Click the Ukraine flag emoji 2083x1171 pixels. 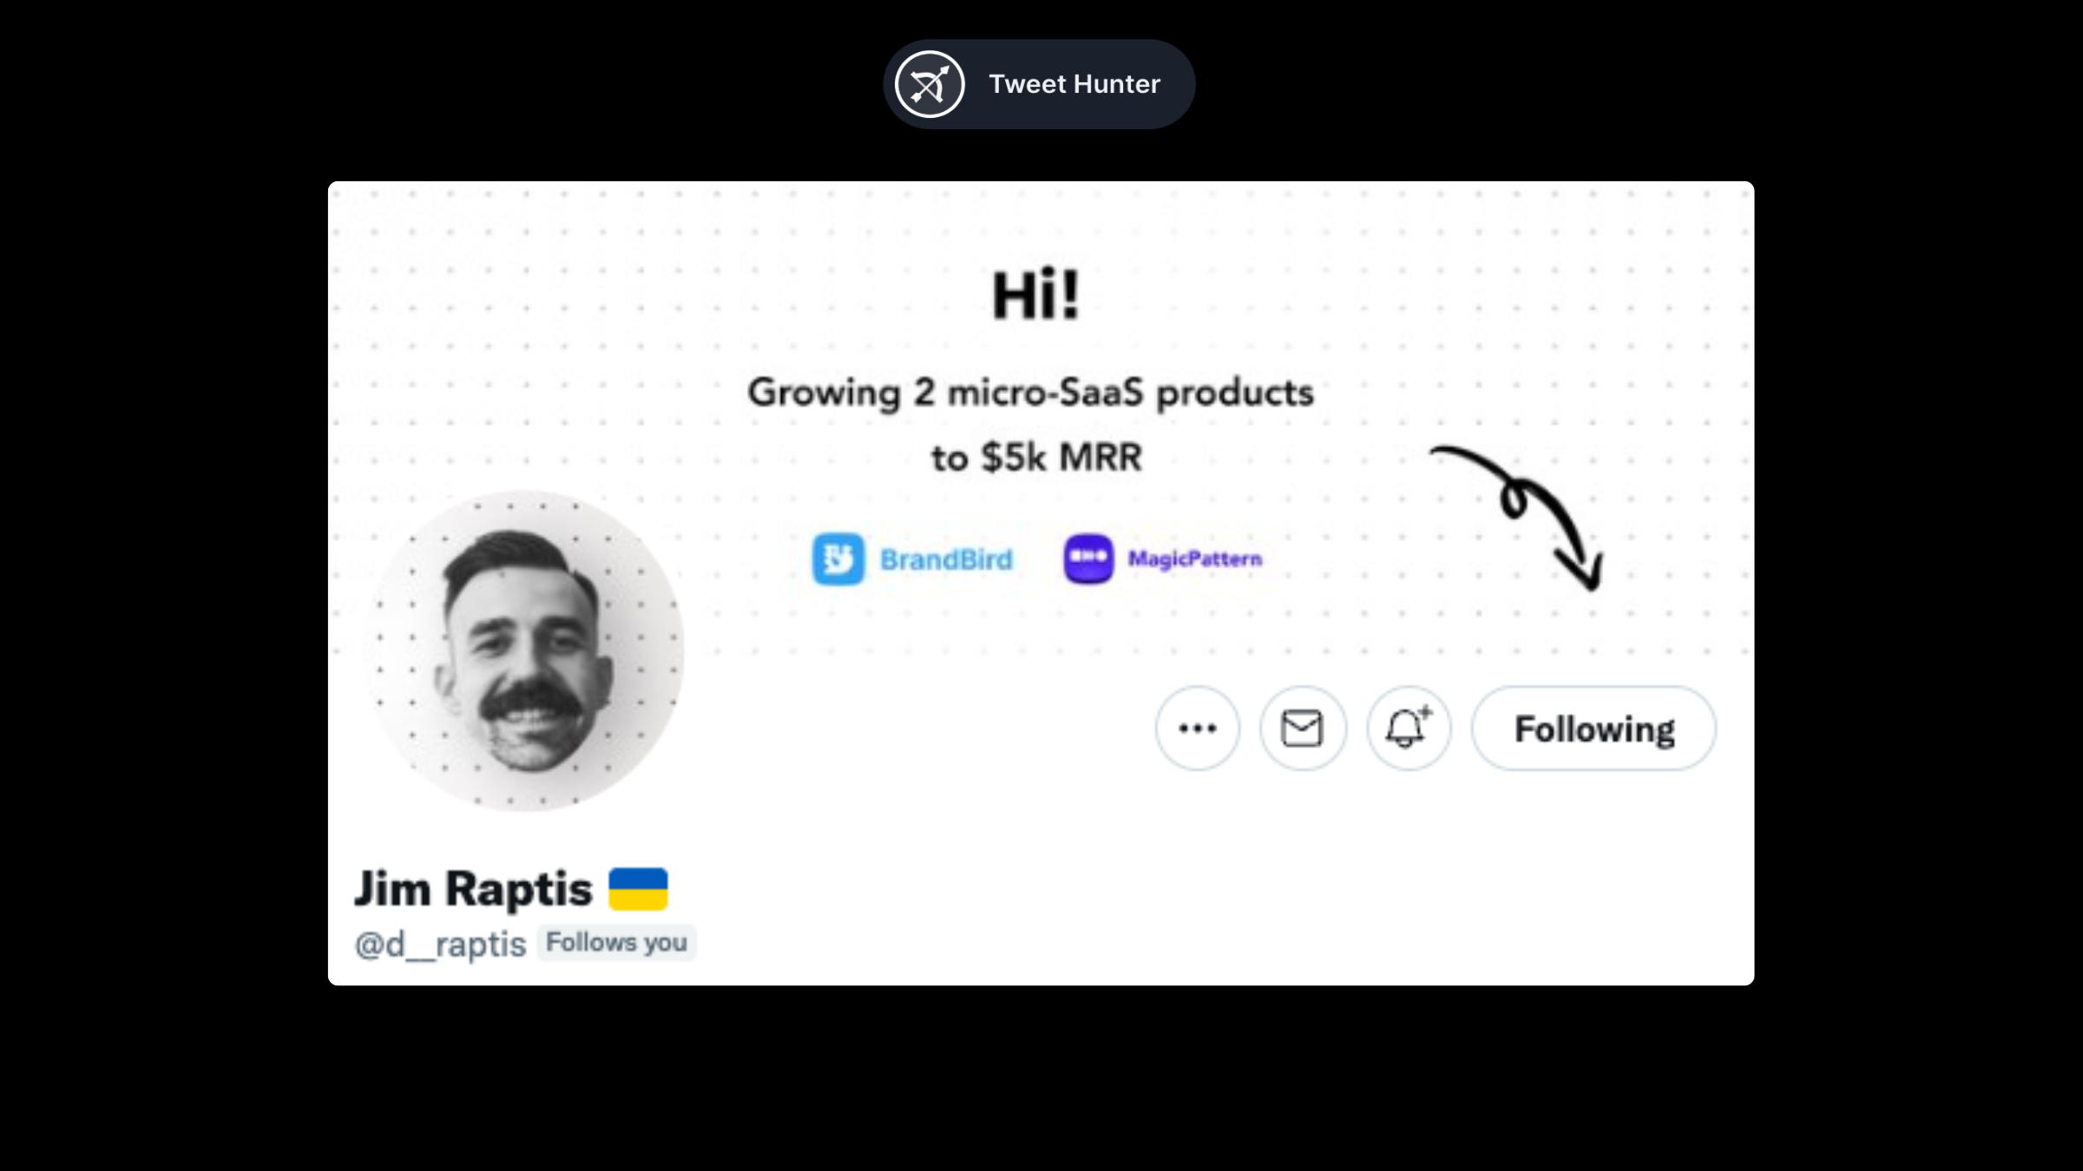638,889
